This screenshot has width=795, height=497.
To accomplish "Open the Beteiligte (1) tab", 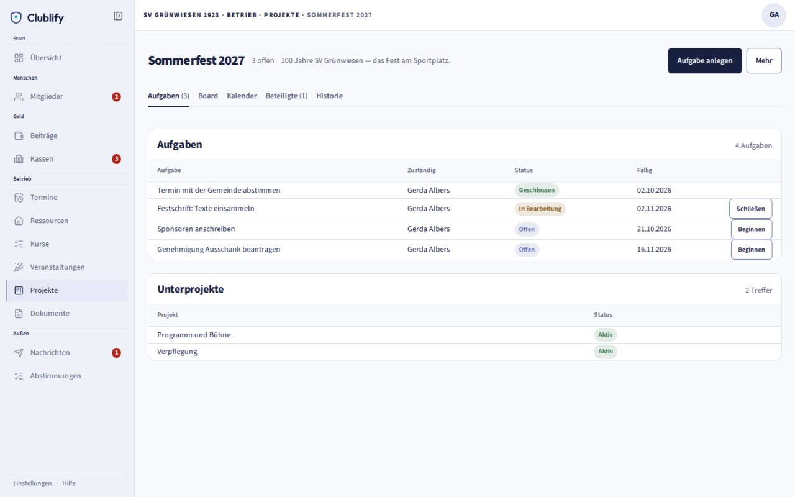I will [x=286, y=96].
